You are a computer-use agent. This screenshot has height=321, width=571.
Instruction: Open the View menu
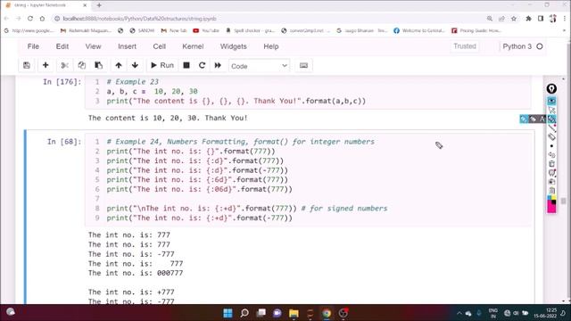click(93, 46)
